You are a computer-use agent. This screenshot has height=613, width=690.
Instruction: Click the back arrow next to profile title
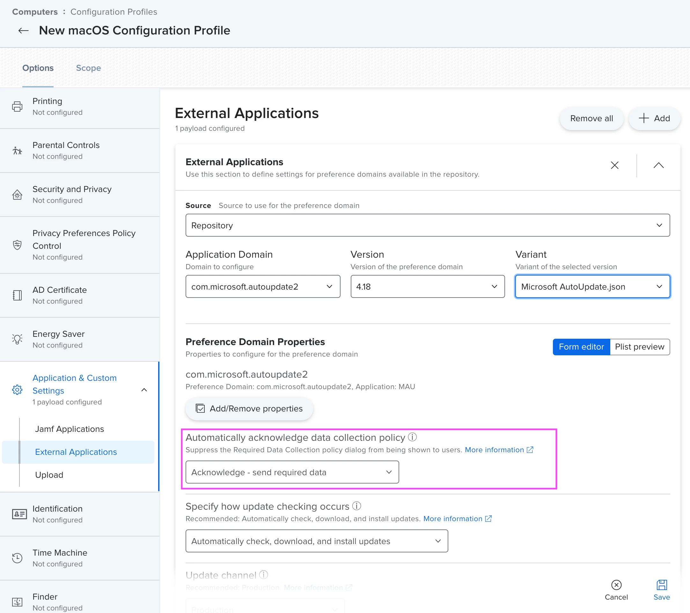click(23, 31)
